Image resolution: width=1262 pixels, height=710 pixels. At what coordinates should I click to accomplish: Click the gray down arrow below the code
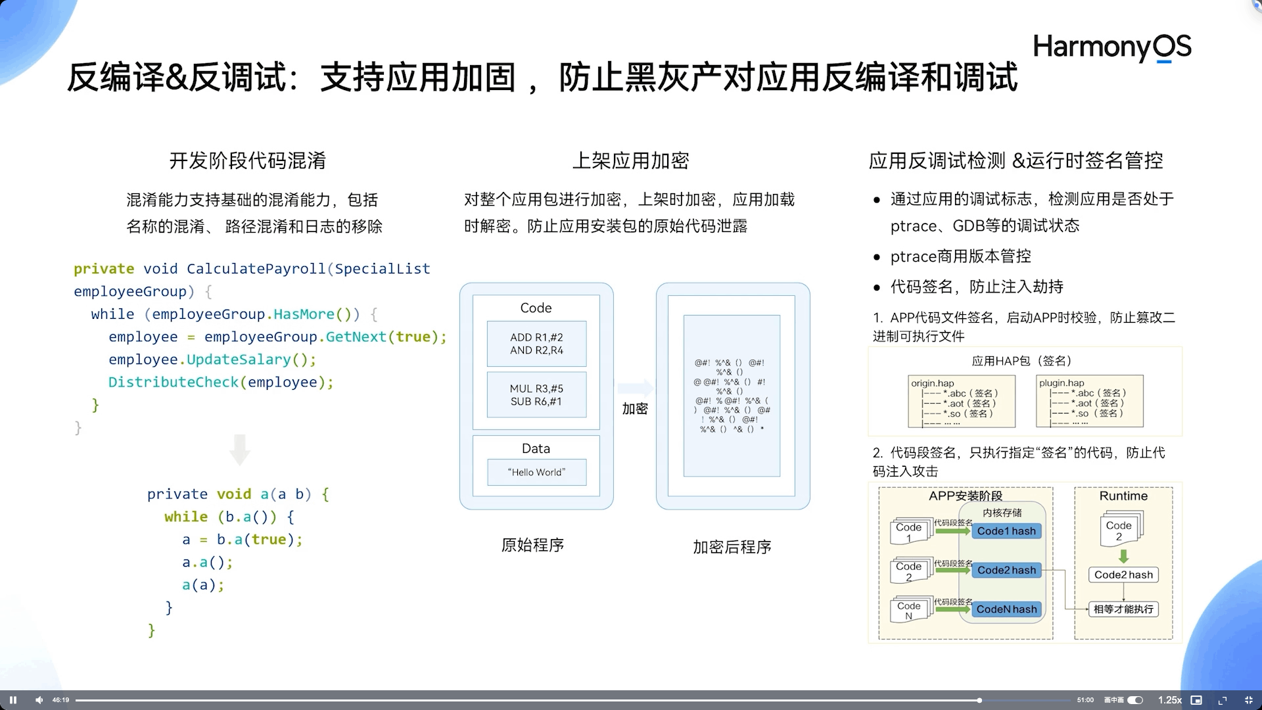[x=240, y=450]
